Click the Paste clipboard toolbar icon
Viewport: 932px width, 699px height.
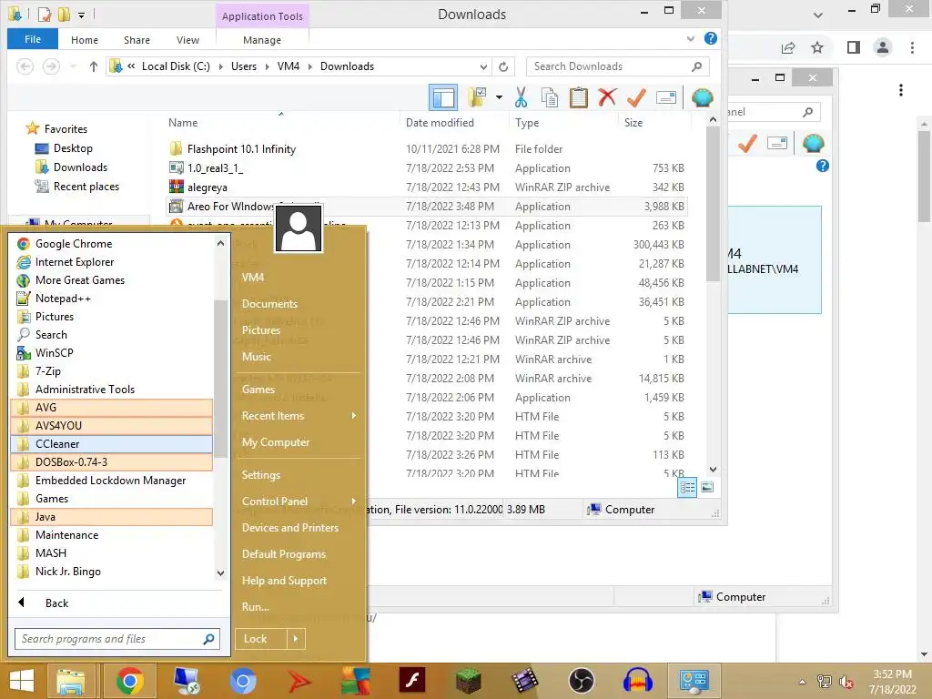point(578,97)
